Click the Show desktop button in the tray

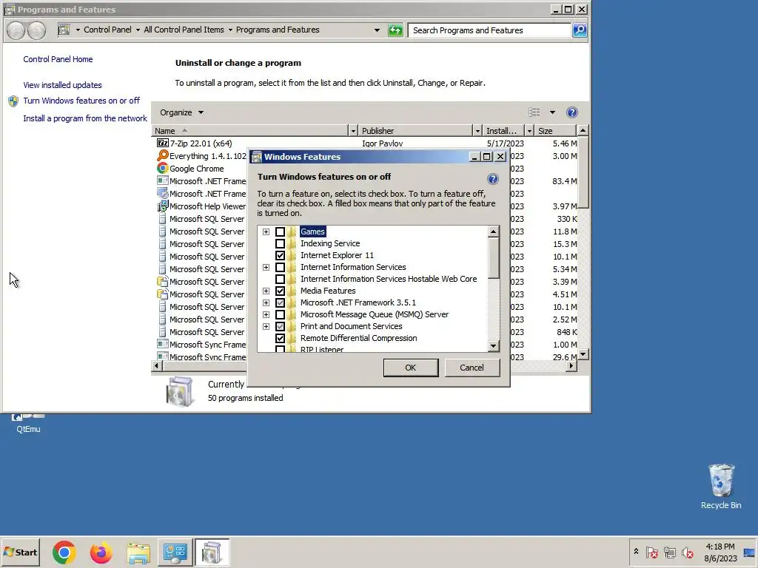[749, 552]
